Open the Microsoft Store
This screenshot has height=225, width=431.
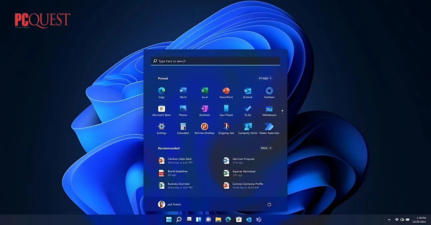tap(161, 108)
